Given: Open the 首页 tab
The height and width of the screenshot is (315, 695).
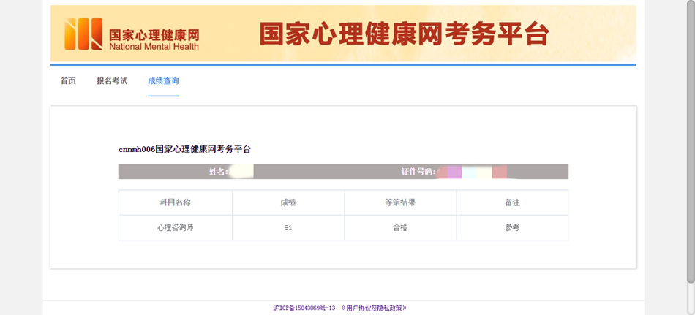Looking at the screenshot, I should point(68,81).
